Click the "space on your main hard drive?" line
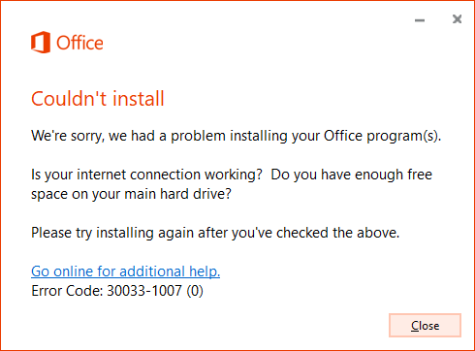 131,194
